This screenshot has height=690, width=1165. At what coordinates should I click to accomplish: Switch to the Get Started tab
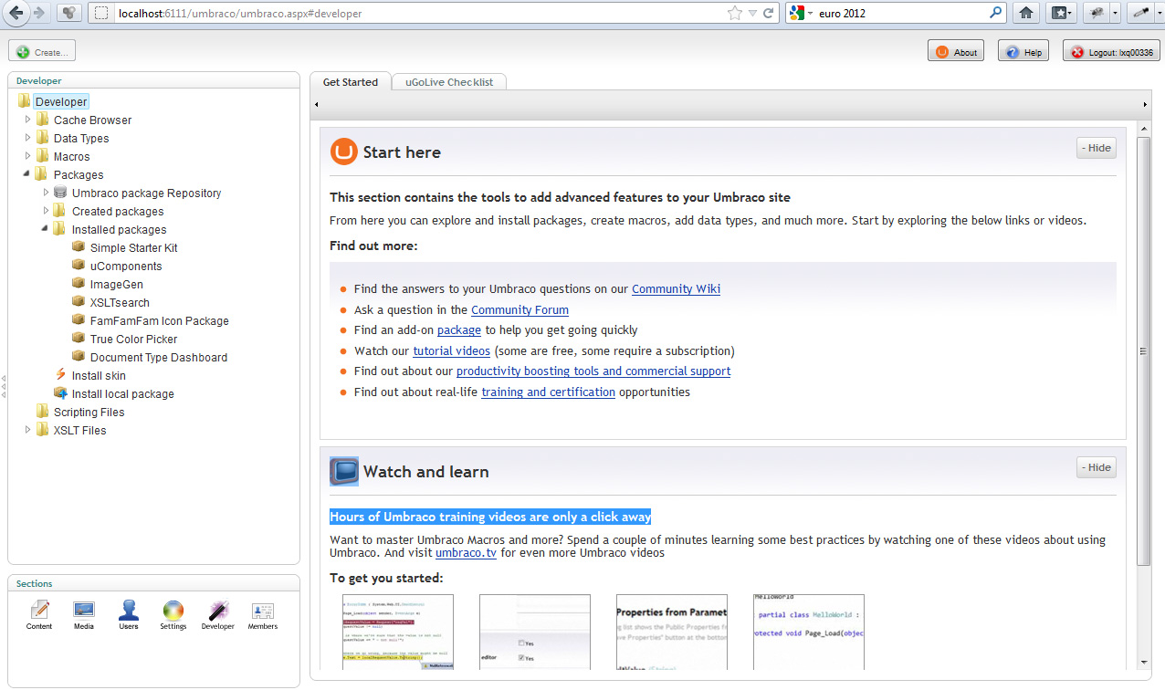(x=350, y=82)
